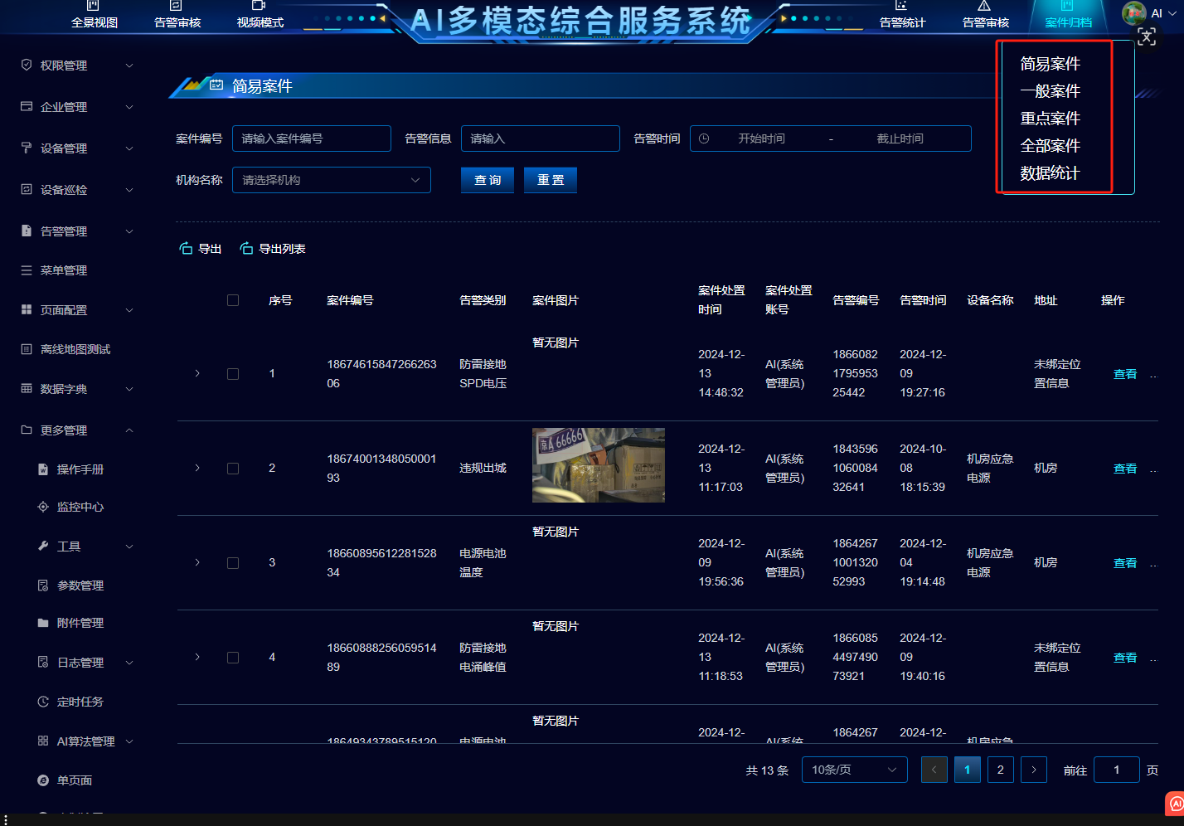
Task: Collapse the 更多管理 sidebar section arrow
Action: pos(129,430)
